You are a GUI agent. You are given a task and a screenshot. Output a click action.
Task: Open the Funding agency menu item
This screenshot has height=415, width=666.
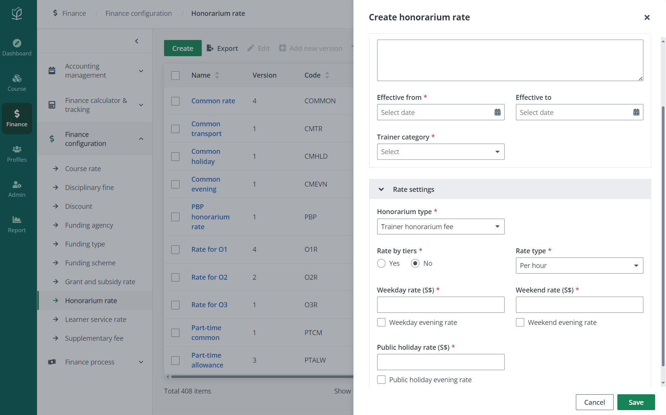tap(89, 225)
